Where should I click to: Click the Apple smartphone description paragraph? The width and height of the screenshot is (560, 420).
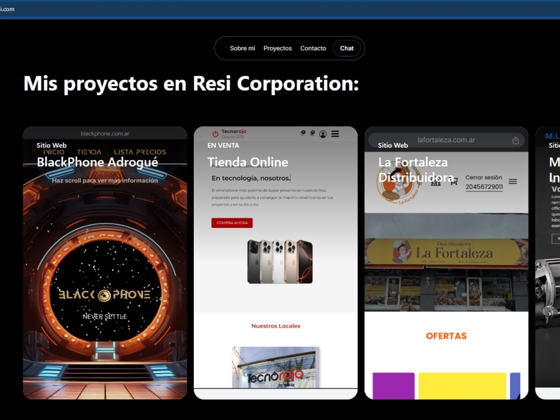272,198
